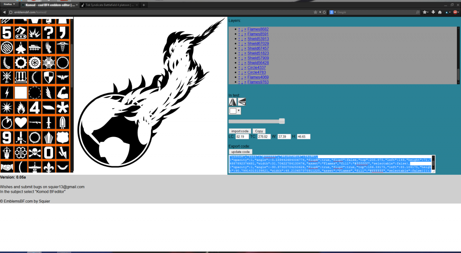Click the flip vertical icon
Image resolution: width=461 pixels, height=253 pixels.
(x=242, y=102)
